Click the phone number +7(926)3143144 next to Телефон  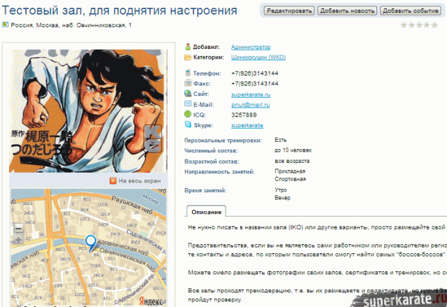coord(254,73)
